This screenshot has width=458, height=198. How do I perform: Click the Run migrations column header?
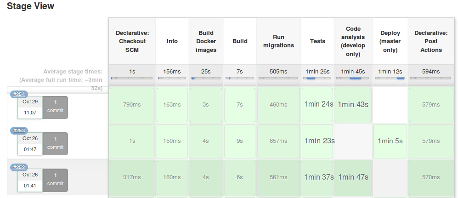pyautogui.click(x=278, y=41)
